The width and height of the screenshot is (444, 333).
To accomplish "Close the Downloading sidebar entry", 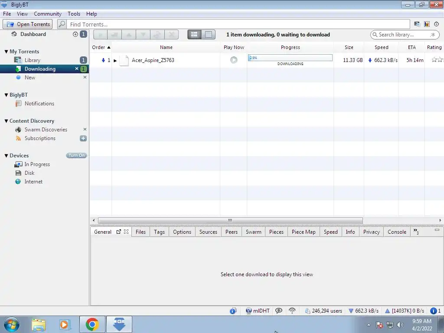I will [x=76, y=69].
